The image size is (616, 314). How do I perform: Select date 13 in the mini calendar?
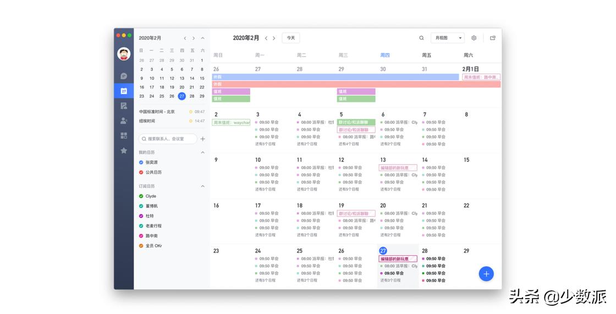(x=182, y=78)
